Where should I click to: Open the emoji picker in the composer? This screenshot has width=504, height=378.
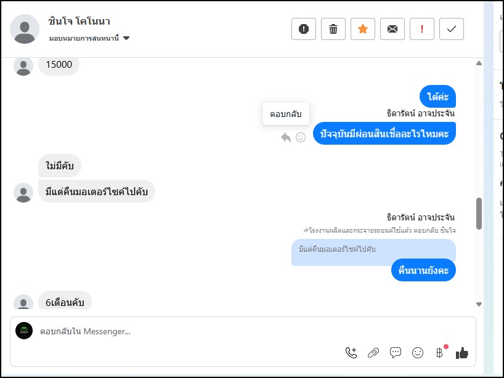(x=418, y=353)
